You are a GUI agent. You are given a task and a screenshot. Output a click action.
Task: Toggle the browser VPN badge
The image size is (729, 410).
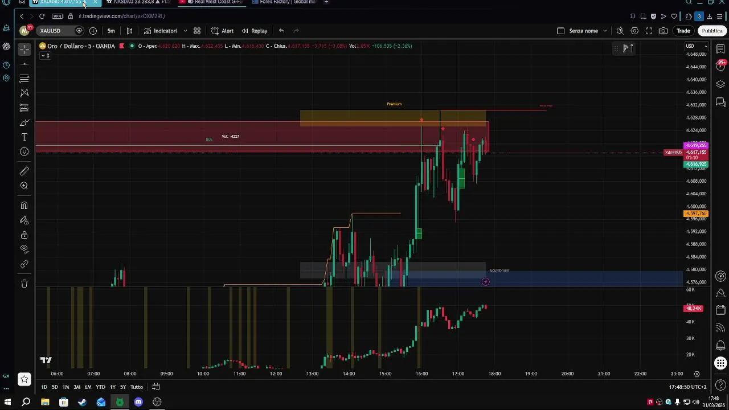(x=57, y=17)
